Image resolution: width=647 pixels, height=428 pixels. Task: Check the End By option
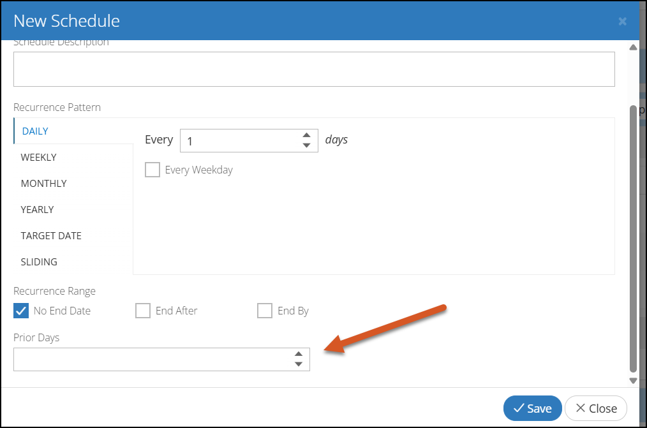point(265,311)
